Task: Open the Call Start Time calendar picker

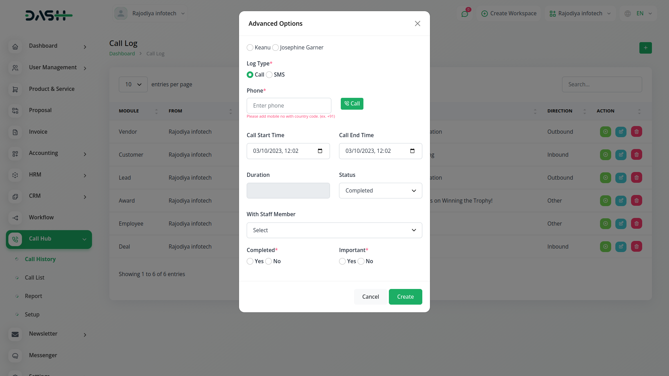Action: [320, 151]
